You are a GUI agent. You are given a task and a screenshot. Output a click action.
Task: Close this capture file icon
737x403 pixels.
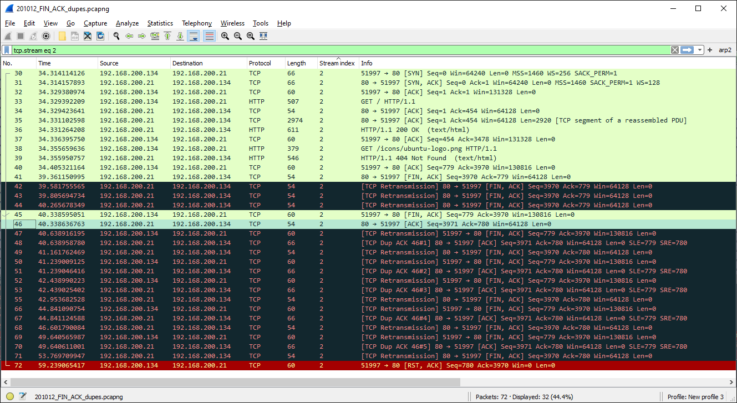tap(88, 36)
